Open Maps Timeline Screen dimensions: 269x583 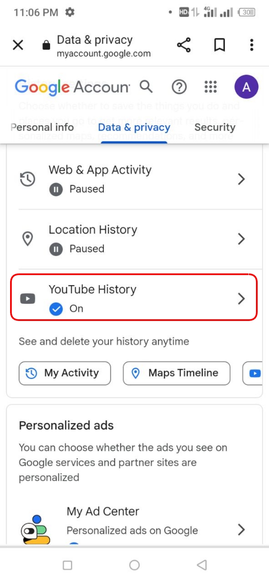click(176, 373)
